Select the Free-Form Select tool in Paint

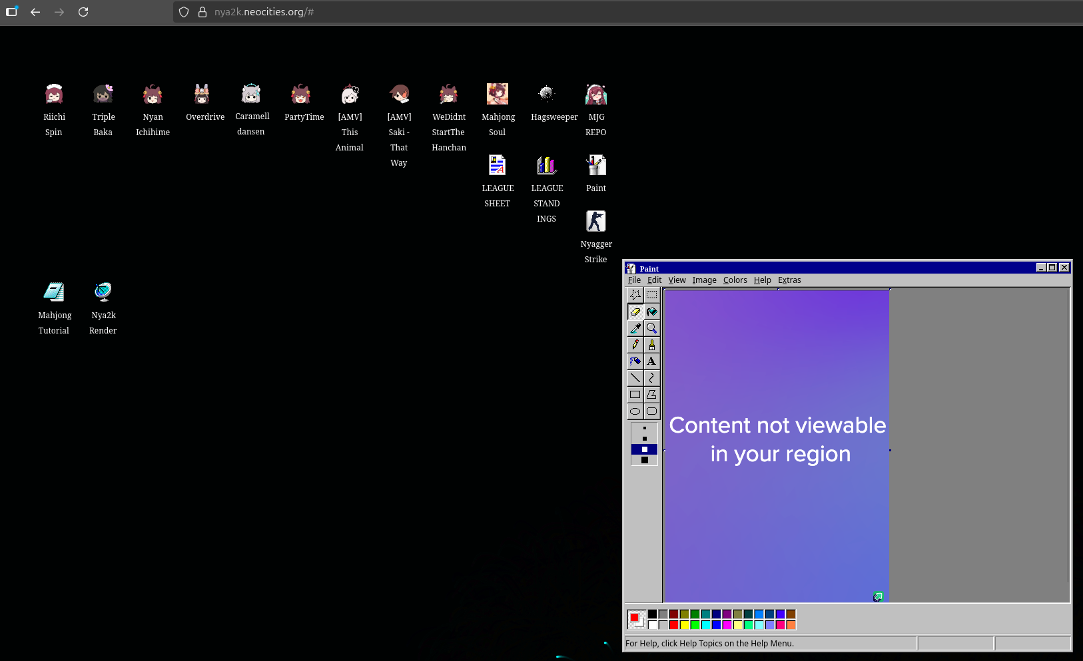pyautogui.click(x=635, y=295)
